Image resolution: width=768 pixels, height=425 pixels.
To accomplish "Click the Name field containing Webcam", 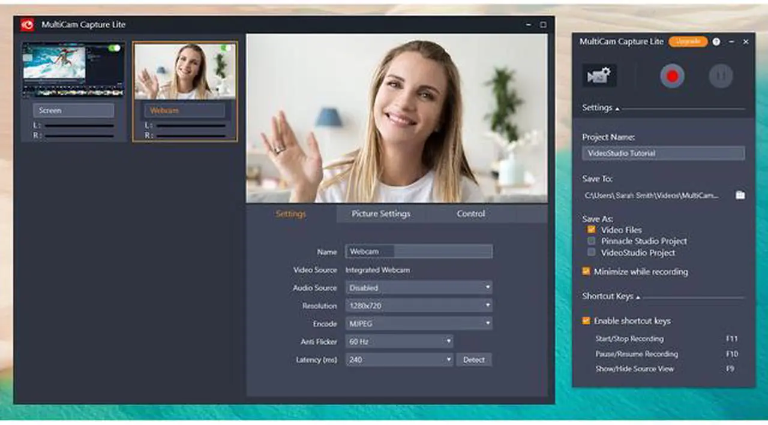I will click(419, 252).
